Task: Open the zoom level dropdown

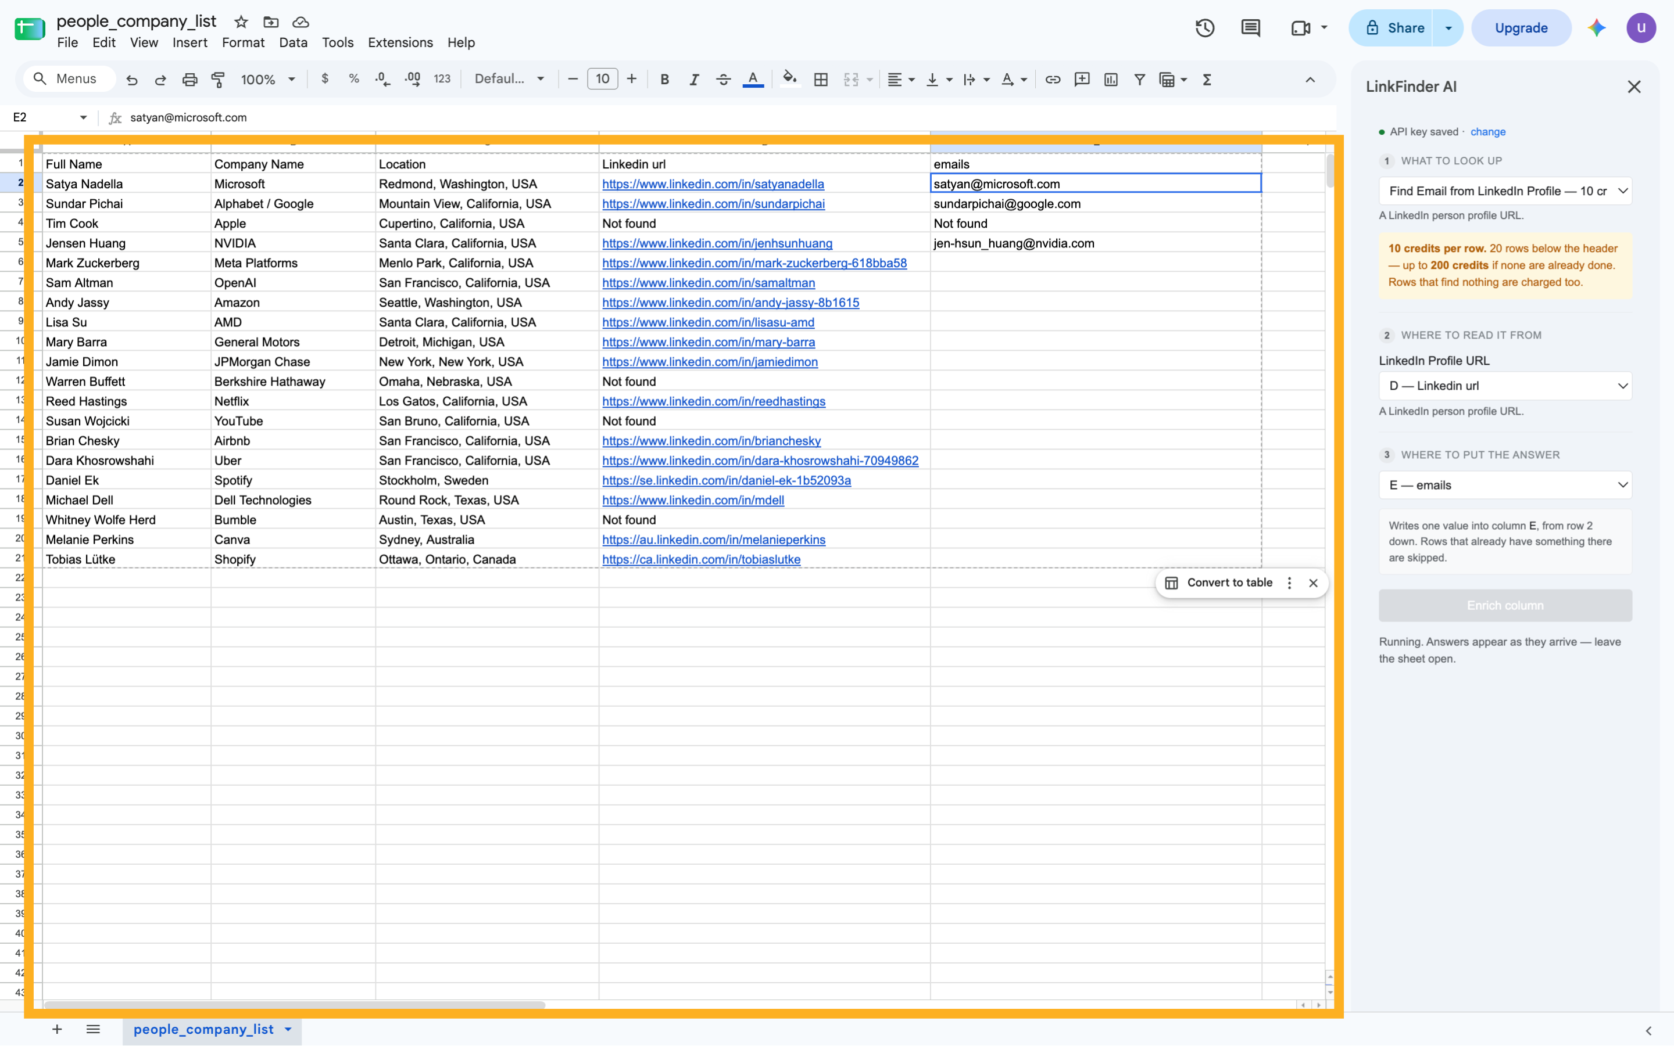Action: (x=268, y=80)
